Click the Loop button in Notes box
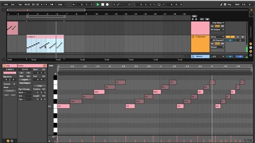The height and width of the screenshot is (143, 255). [39, 86]
